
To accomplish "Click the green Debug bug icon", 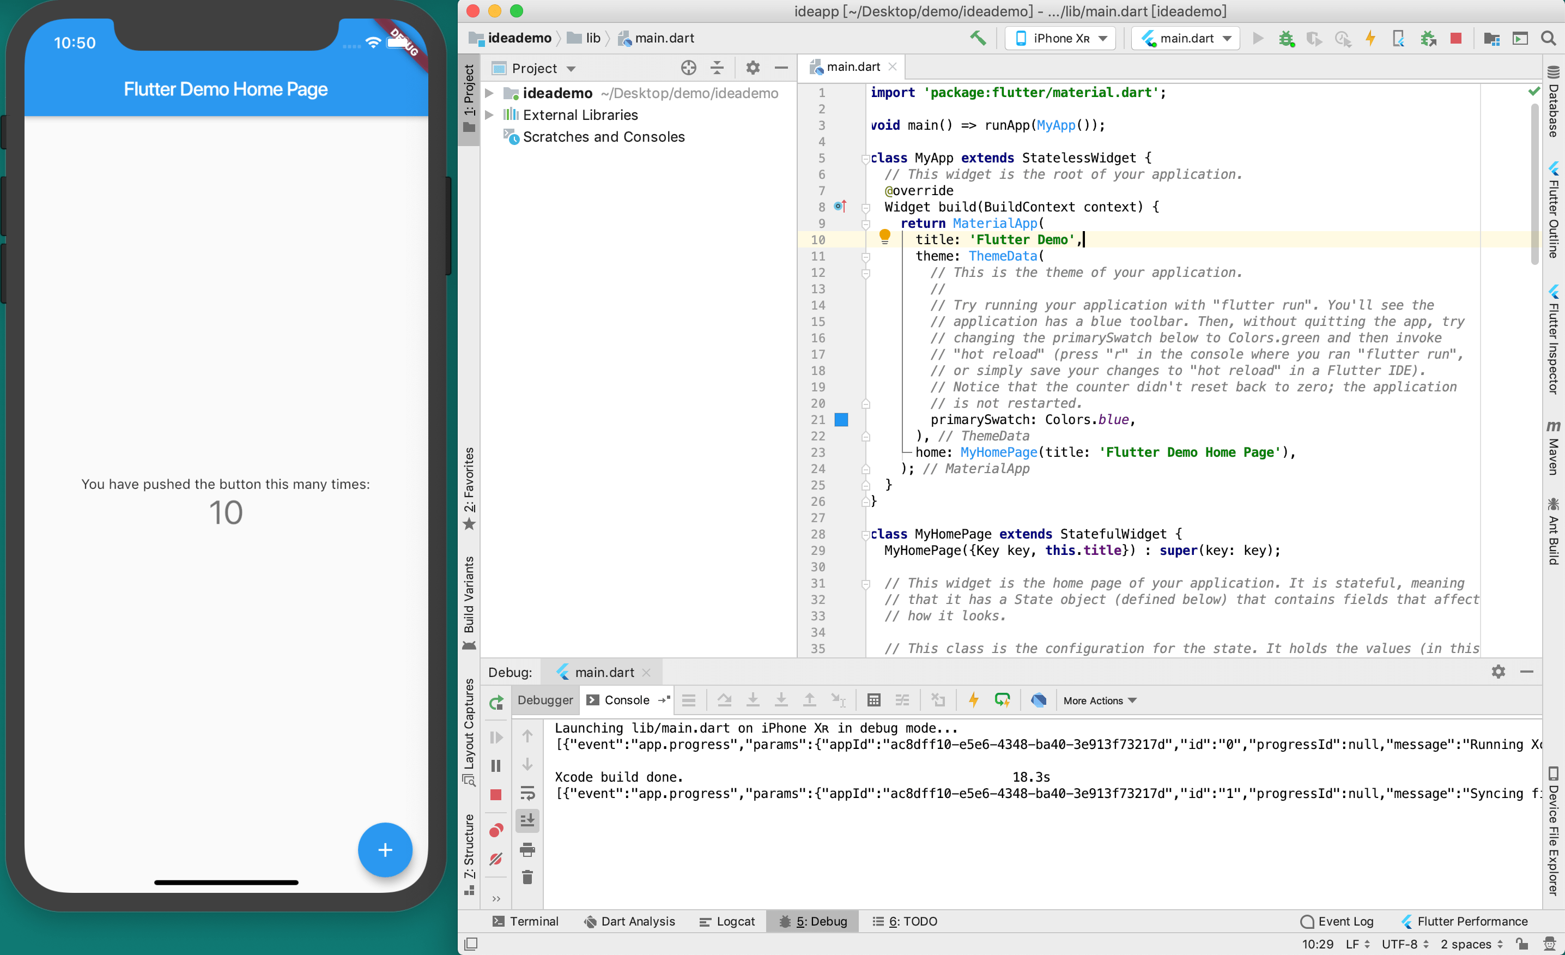I will pos(1286,38).
